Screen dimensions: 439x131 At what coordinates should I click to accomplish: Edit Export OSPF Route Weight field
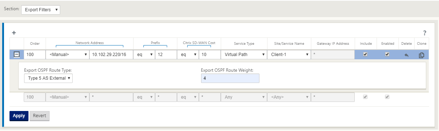click(230, 78)
